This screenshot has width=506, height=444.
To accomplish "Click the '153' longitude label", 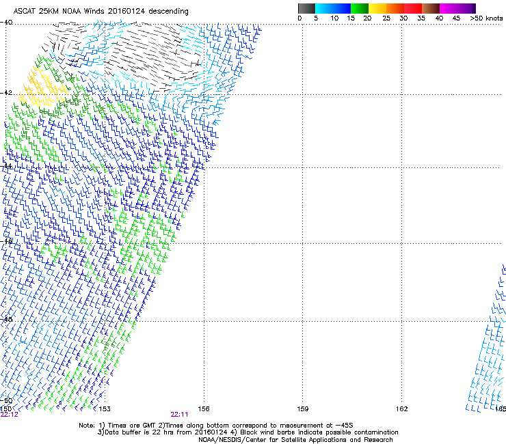I will (105, 409).
